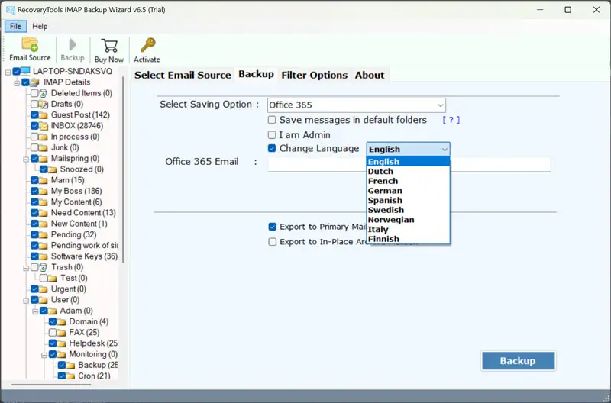Choose German from the language list
Viewport: 611px width, 403px height.
pyautogui.click(x=385, y=191)
